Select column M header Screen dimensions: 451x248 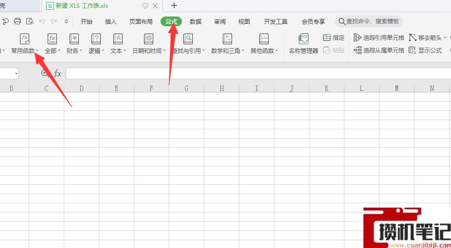point(397,88)
